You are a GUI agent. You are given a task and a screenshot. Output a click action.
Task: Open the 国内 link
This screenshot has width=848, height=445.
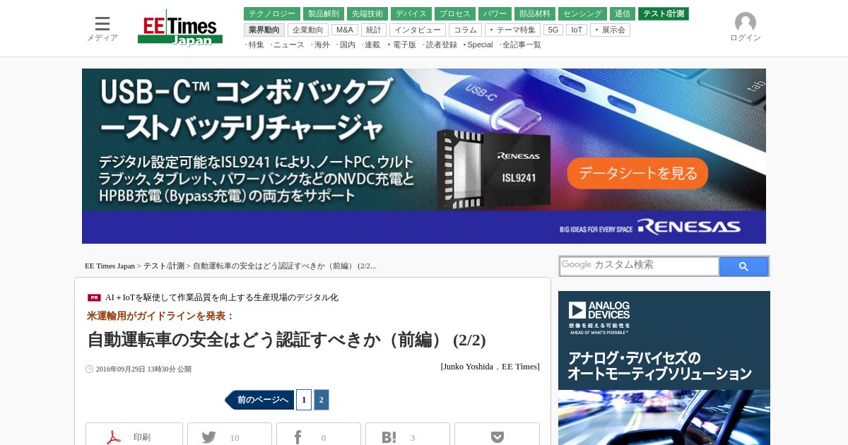(346, 44)
